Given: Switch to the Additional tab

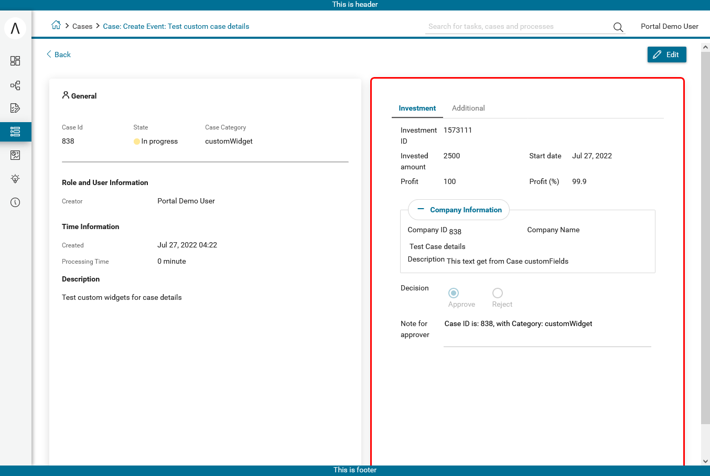Looking at the screenshot, I should [468, 108].
